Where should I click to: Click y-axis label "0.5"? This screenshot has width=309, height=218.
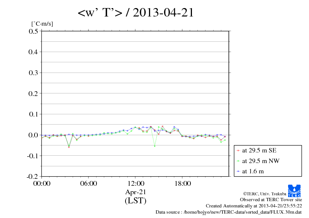(x=33, y=31)
